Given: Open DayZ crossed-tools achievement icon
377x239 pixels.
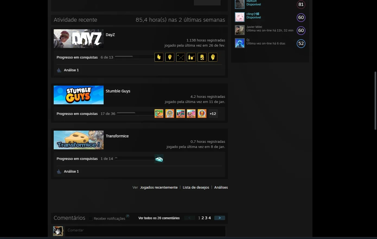Looking at the screenshot, I should (x=181, y=57).
